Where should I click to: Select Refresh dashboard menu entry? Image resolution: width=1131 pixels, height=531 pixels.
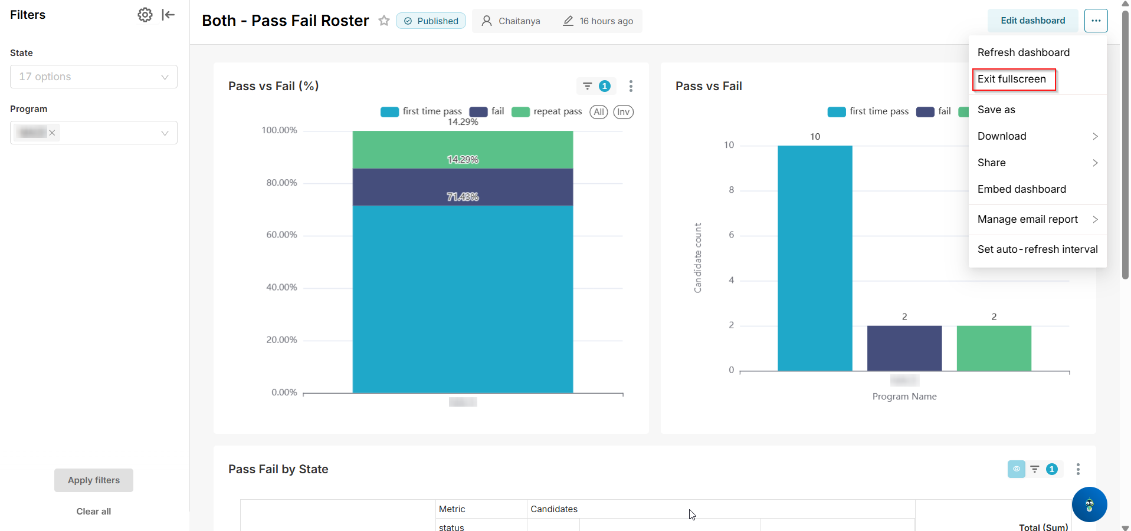coord(1023,52)
